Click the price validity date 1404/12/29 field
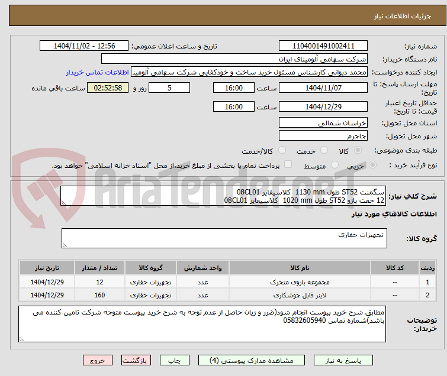447x376 pixels. 323,107
